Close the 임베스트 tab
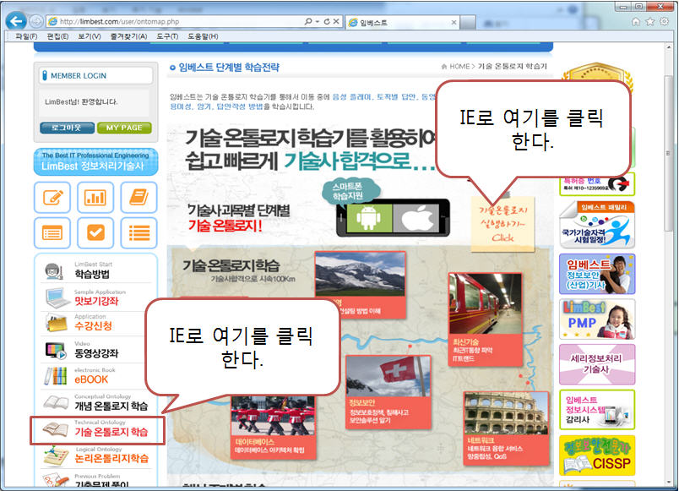Screen dimensions: 679x491 [454, 22]
